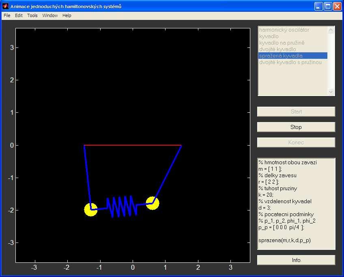Click the blue spring between pendulums
Image resolution: width=344 pixels, height=277 pixels.
pos(122,206)
